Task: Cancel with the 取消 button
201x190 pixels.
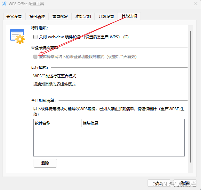Action: (x=185, y=183)
